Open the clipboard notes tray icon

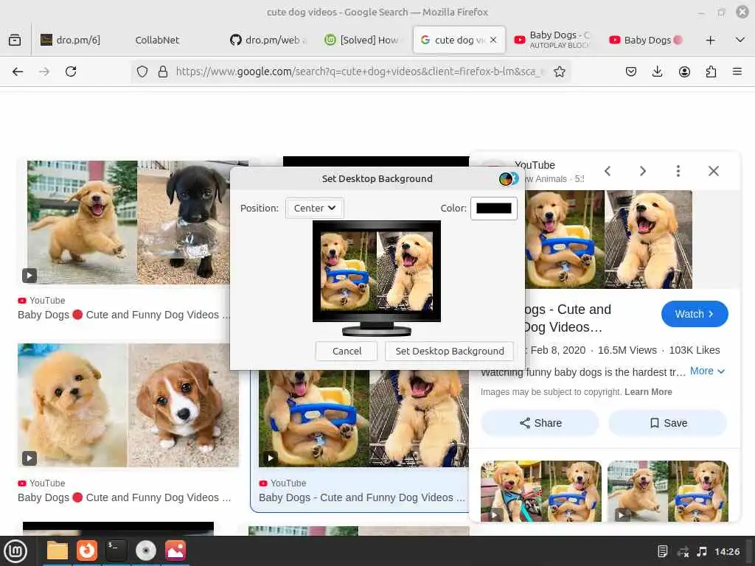coord(663,551)
